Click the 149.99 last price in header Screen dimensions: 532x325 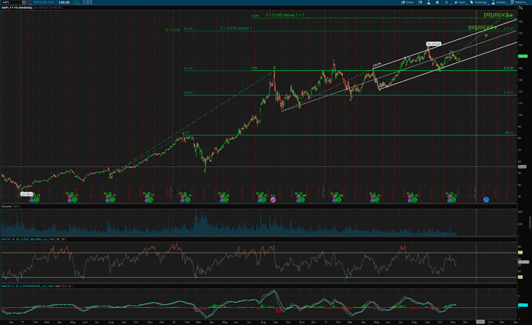(x=64, y=2)
